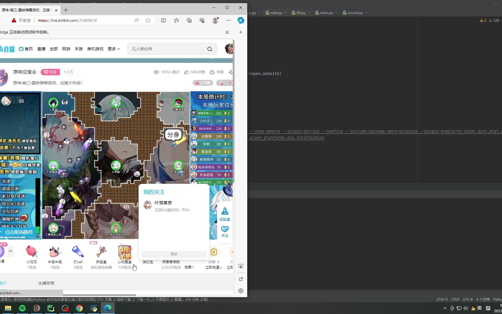
Task: Open the Favorites list icon
Action: [x=176, y=20]
